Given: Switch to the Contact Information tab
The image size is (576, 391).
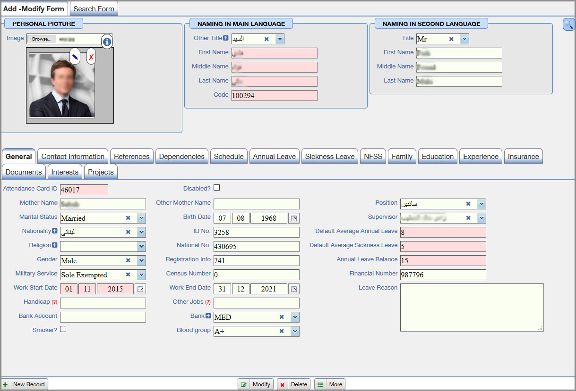Looking at the screenshot, I should click(x=73, y=157).
